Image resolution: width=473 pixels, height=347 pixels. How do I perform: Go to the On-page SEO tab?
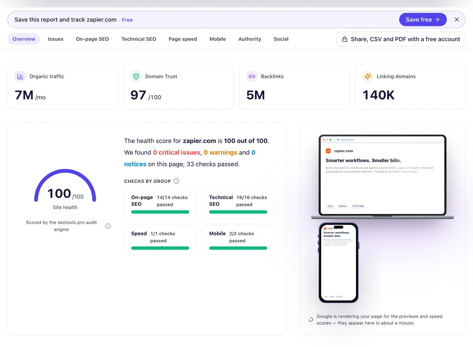(92, 39)
